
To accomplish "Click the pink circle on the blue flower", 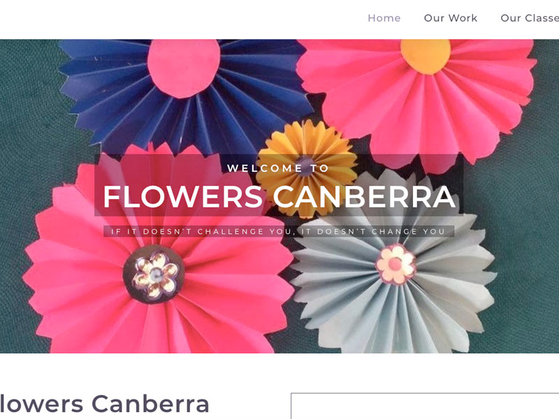I will [184, 68].
